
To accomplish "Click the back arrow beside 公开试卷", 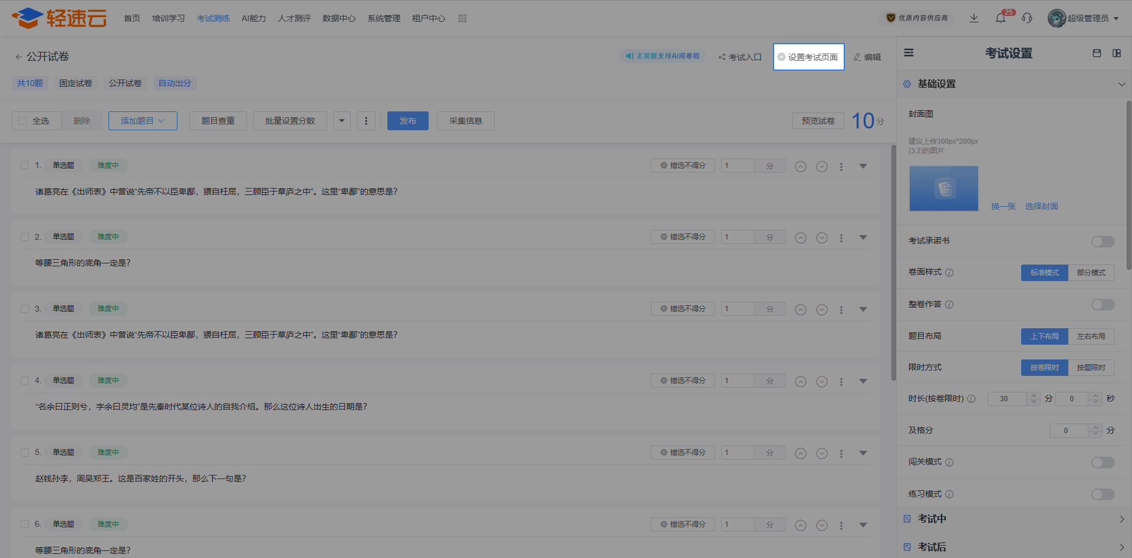I will (18, 57).
